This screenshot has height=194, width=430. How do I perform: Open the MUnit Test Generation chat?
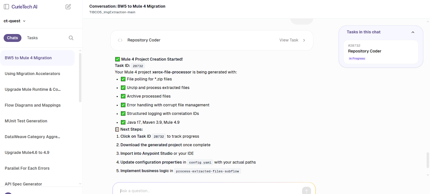coord(26,121)
